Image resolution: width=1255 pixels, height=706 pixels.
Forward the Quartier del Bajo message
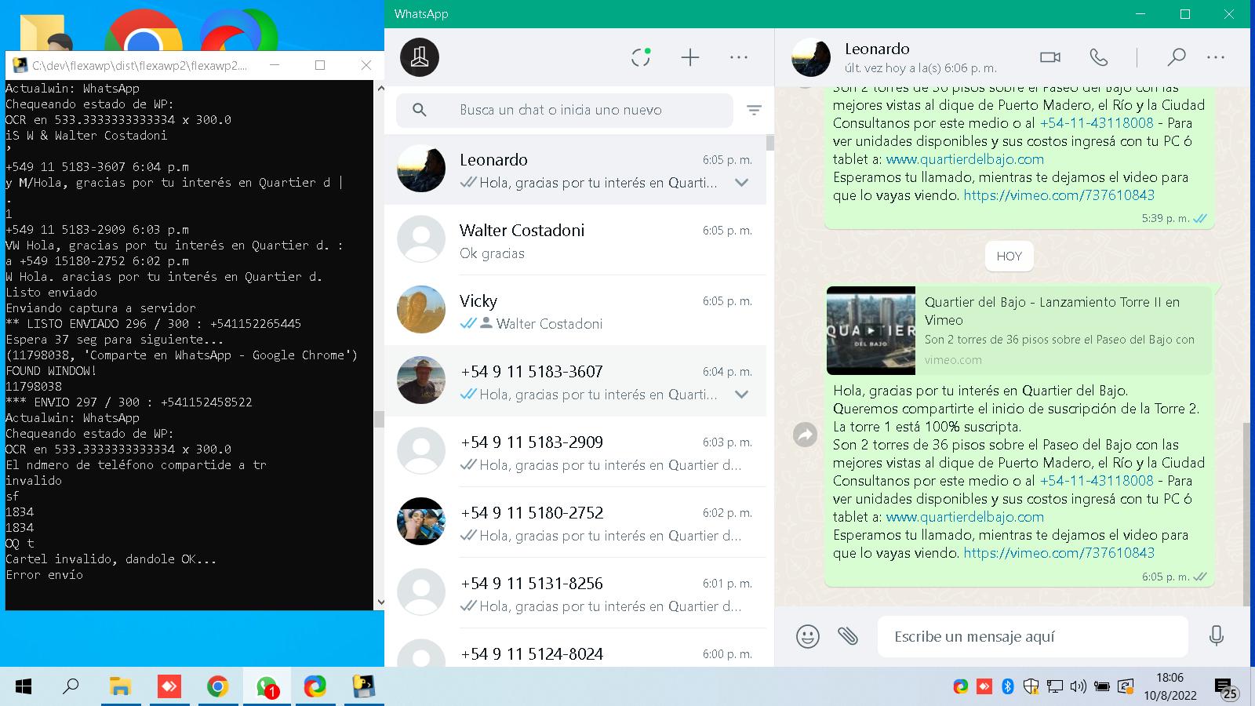click(806, 435)
